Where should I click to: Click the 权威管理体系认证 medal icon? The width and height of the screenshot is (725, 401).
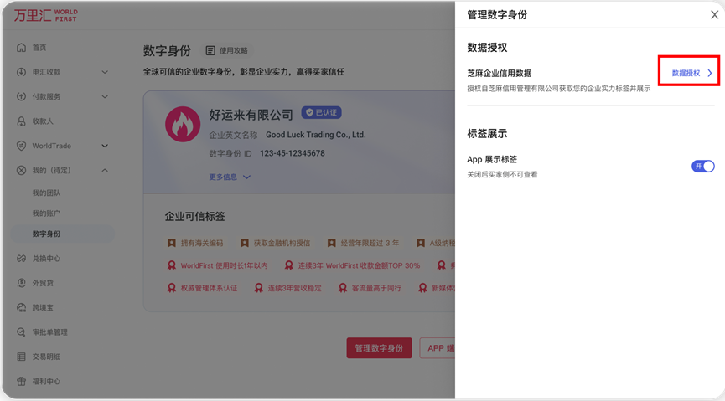coord(172,288)
